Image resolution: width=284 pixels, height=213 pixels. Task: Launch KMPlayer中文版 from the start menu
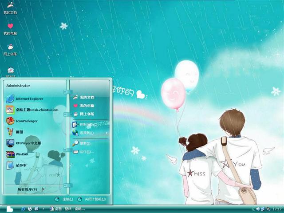point(24,143)
